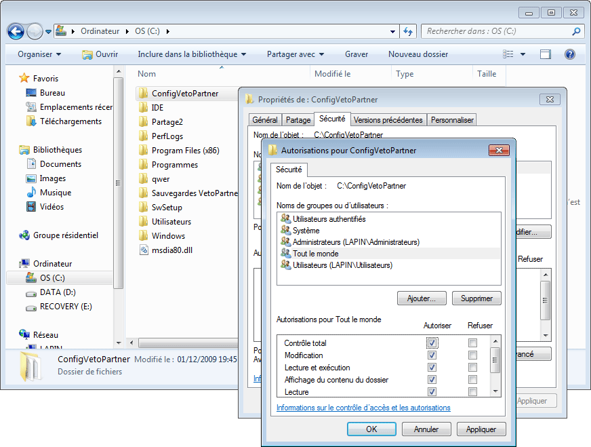Expand the breadcrumb arrow after Ordinateur
The image size is (591, 447).
[x=127, y=31]
